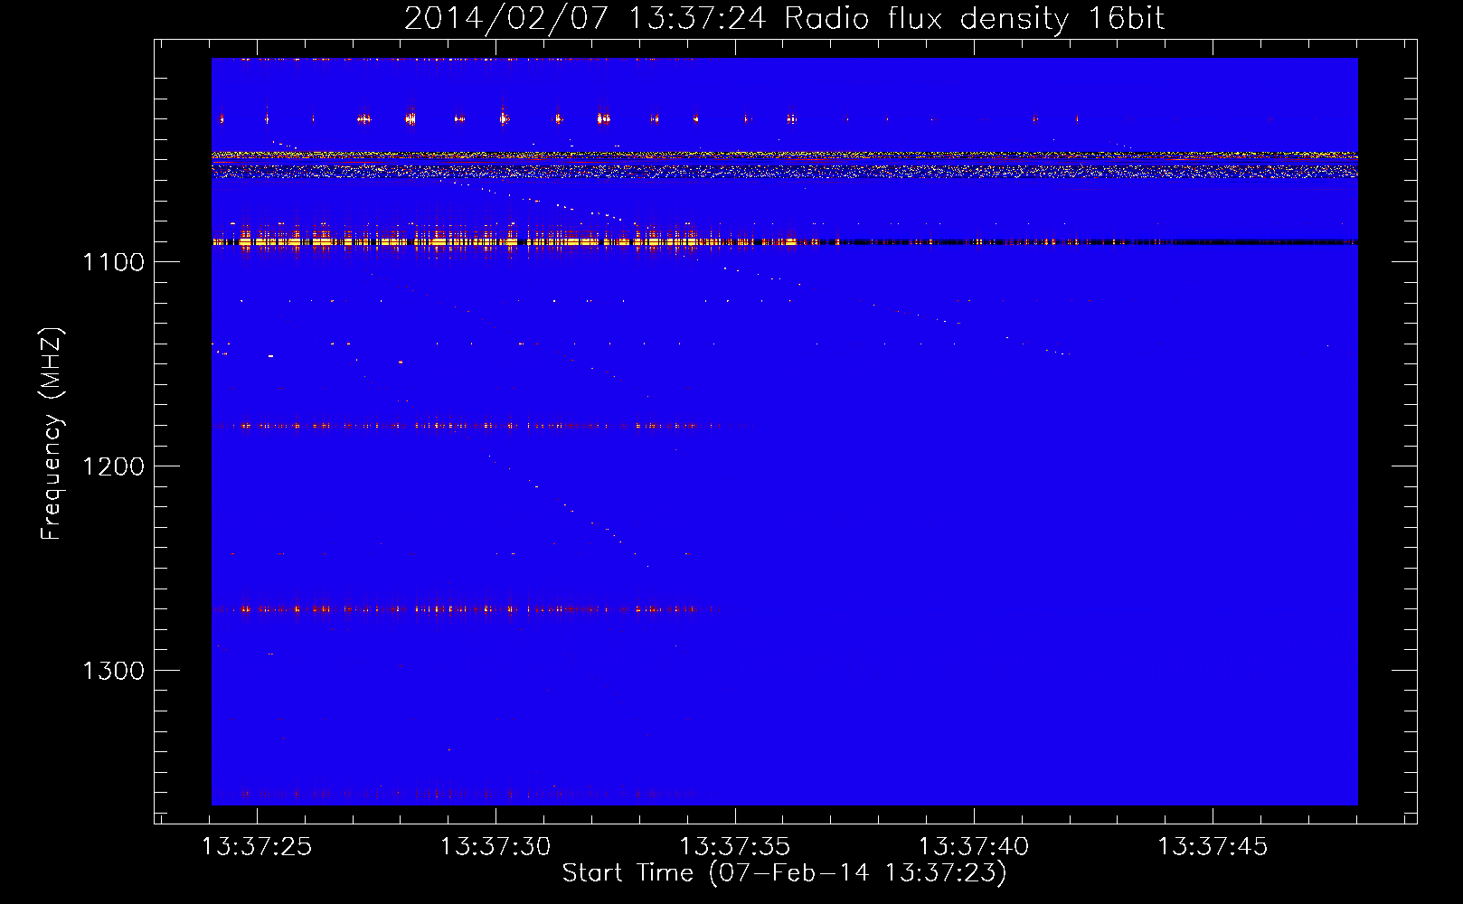Click the 13:37:35 time tick label
Screen dimensions: 1463x904
(735, 846)
